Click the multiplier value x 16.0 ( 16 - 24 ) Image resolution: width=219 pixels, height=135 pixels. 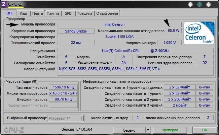click(x=63, y=93)
